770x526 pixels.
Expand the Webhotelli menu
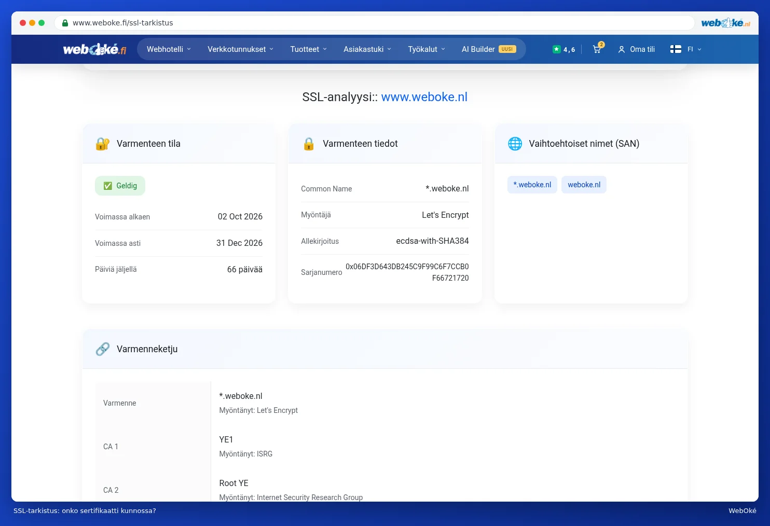coord(169,49)
